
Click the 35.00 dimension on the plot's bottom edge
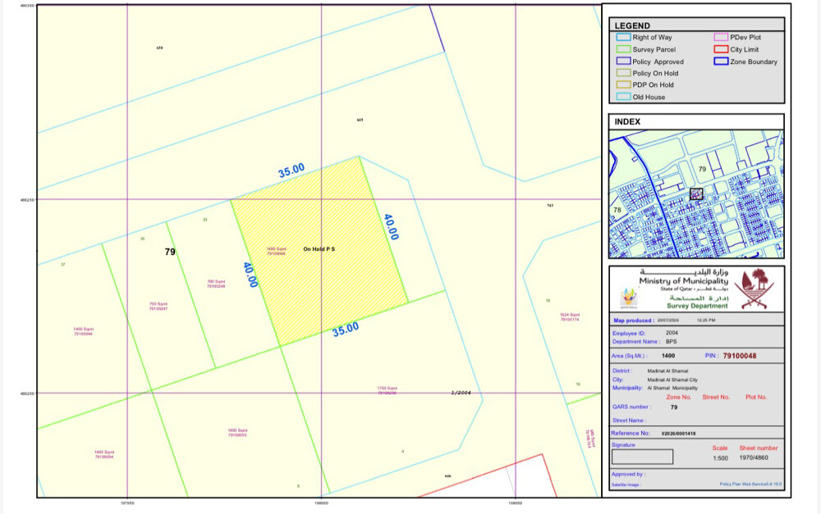[x=346, y=329]
